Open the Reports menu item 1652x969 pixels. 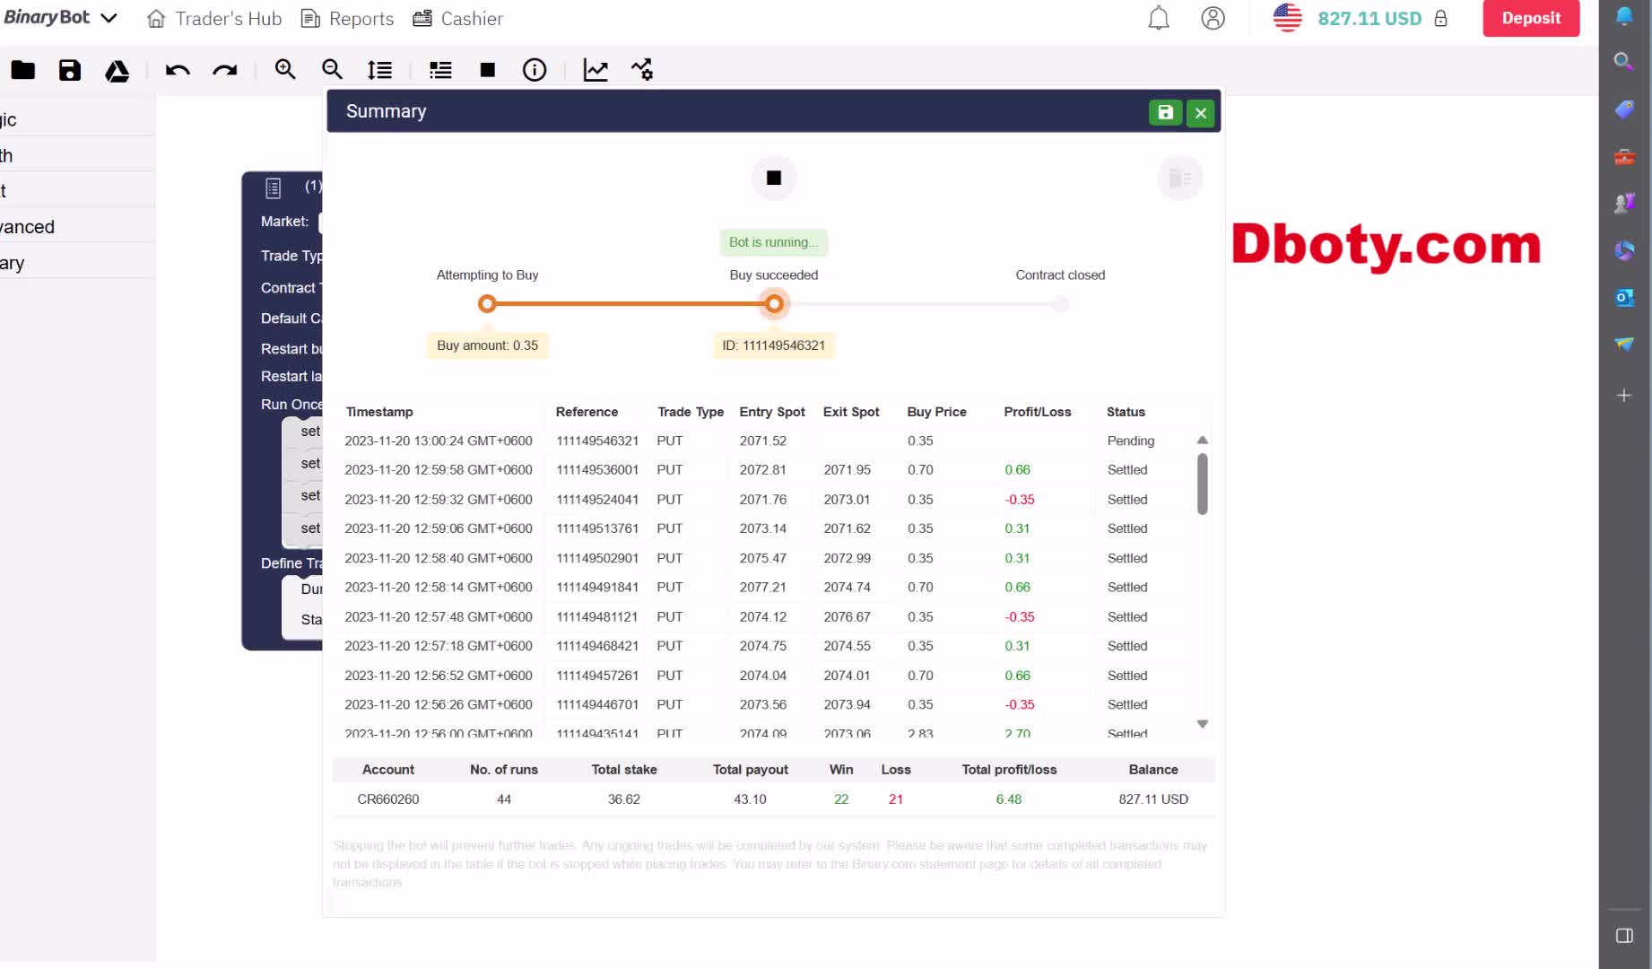click(347, 18)
